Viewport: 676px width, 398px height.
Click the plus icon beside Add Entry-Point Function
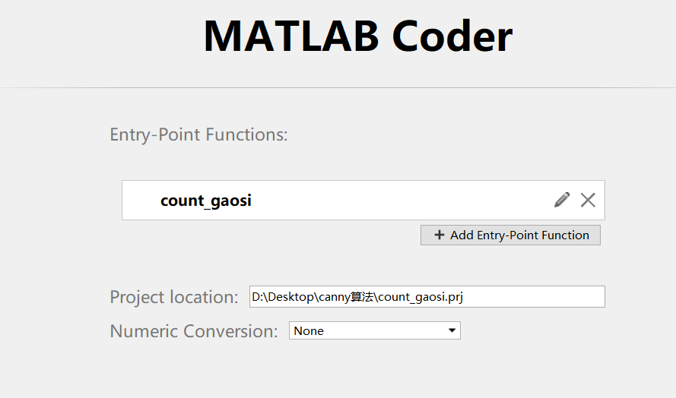tap(439, 235)
